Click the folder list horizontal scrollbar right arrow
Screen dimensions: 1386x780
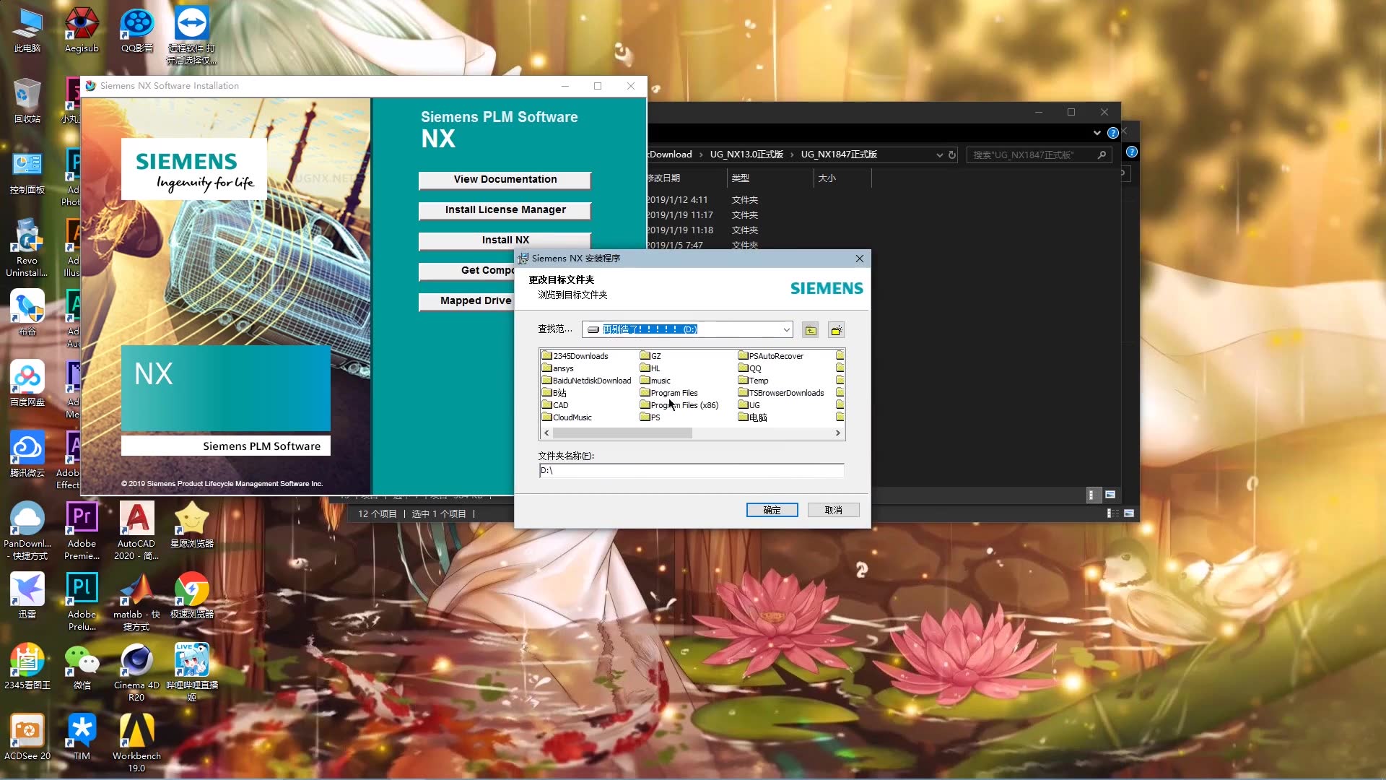pos(837,433)
